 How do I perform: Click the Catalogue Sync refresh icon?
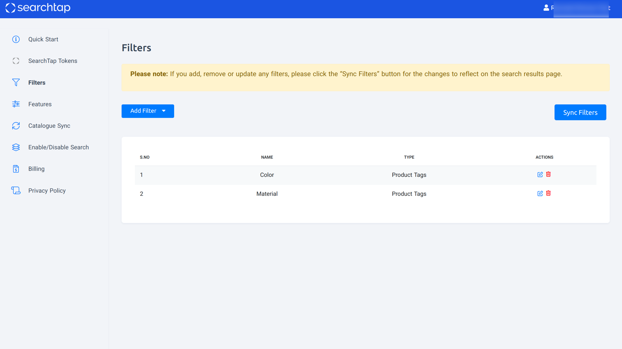(x=16, y=126)
